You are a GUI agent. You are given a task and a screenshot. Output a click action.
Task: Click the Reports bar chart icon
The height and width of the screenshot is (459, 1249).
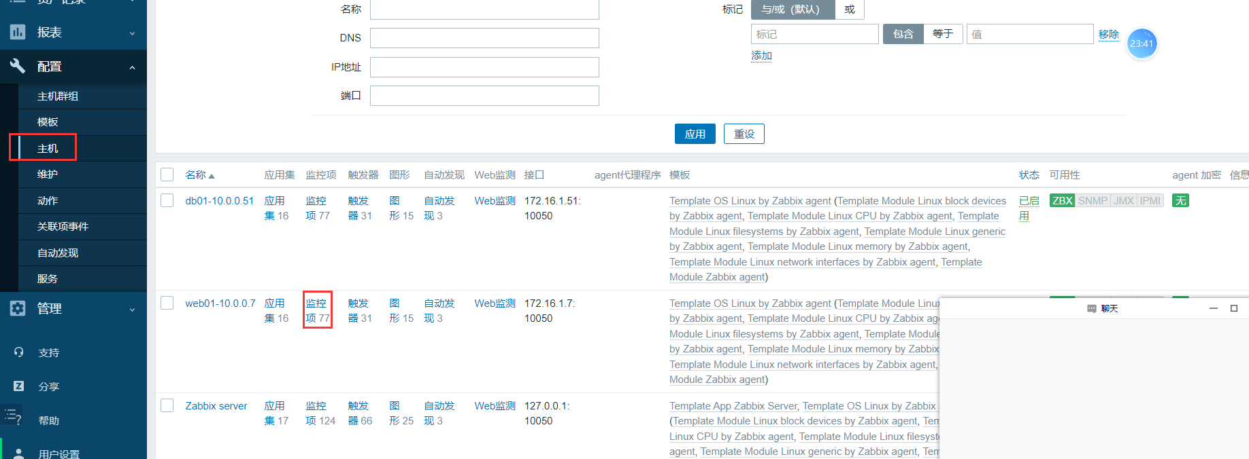pyautogui.click(x=18, y=32)
